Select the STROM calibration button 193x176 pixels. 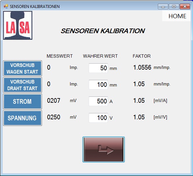[x=23, y=101]
